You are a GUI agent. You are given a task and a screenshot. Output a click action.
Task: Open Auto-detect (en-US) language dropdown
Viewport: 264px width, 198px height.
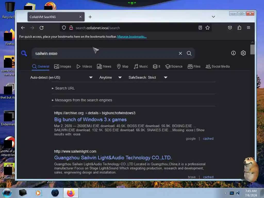[x=61, y=77]
